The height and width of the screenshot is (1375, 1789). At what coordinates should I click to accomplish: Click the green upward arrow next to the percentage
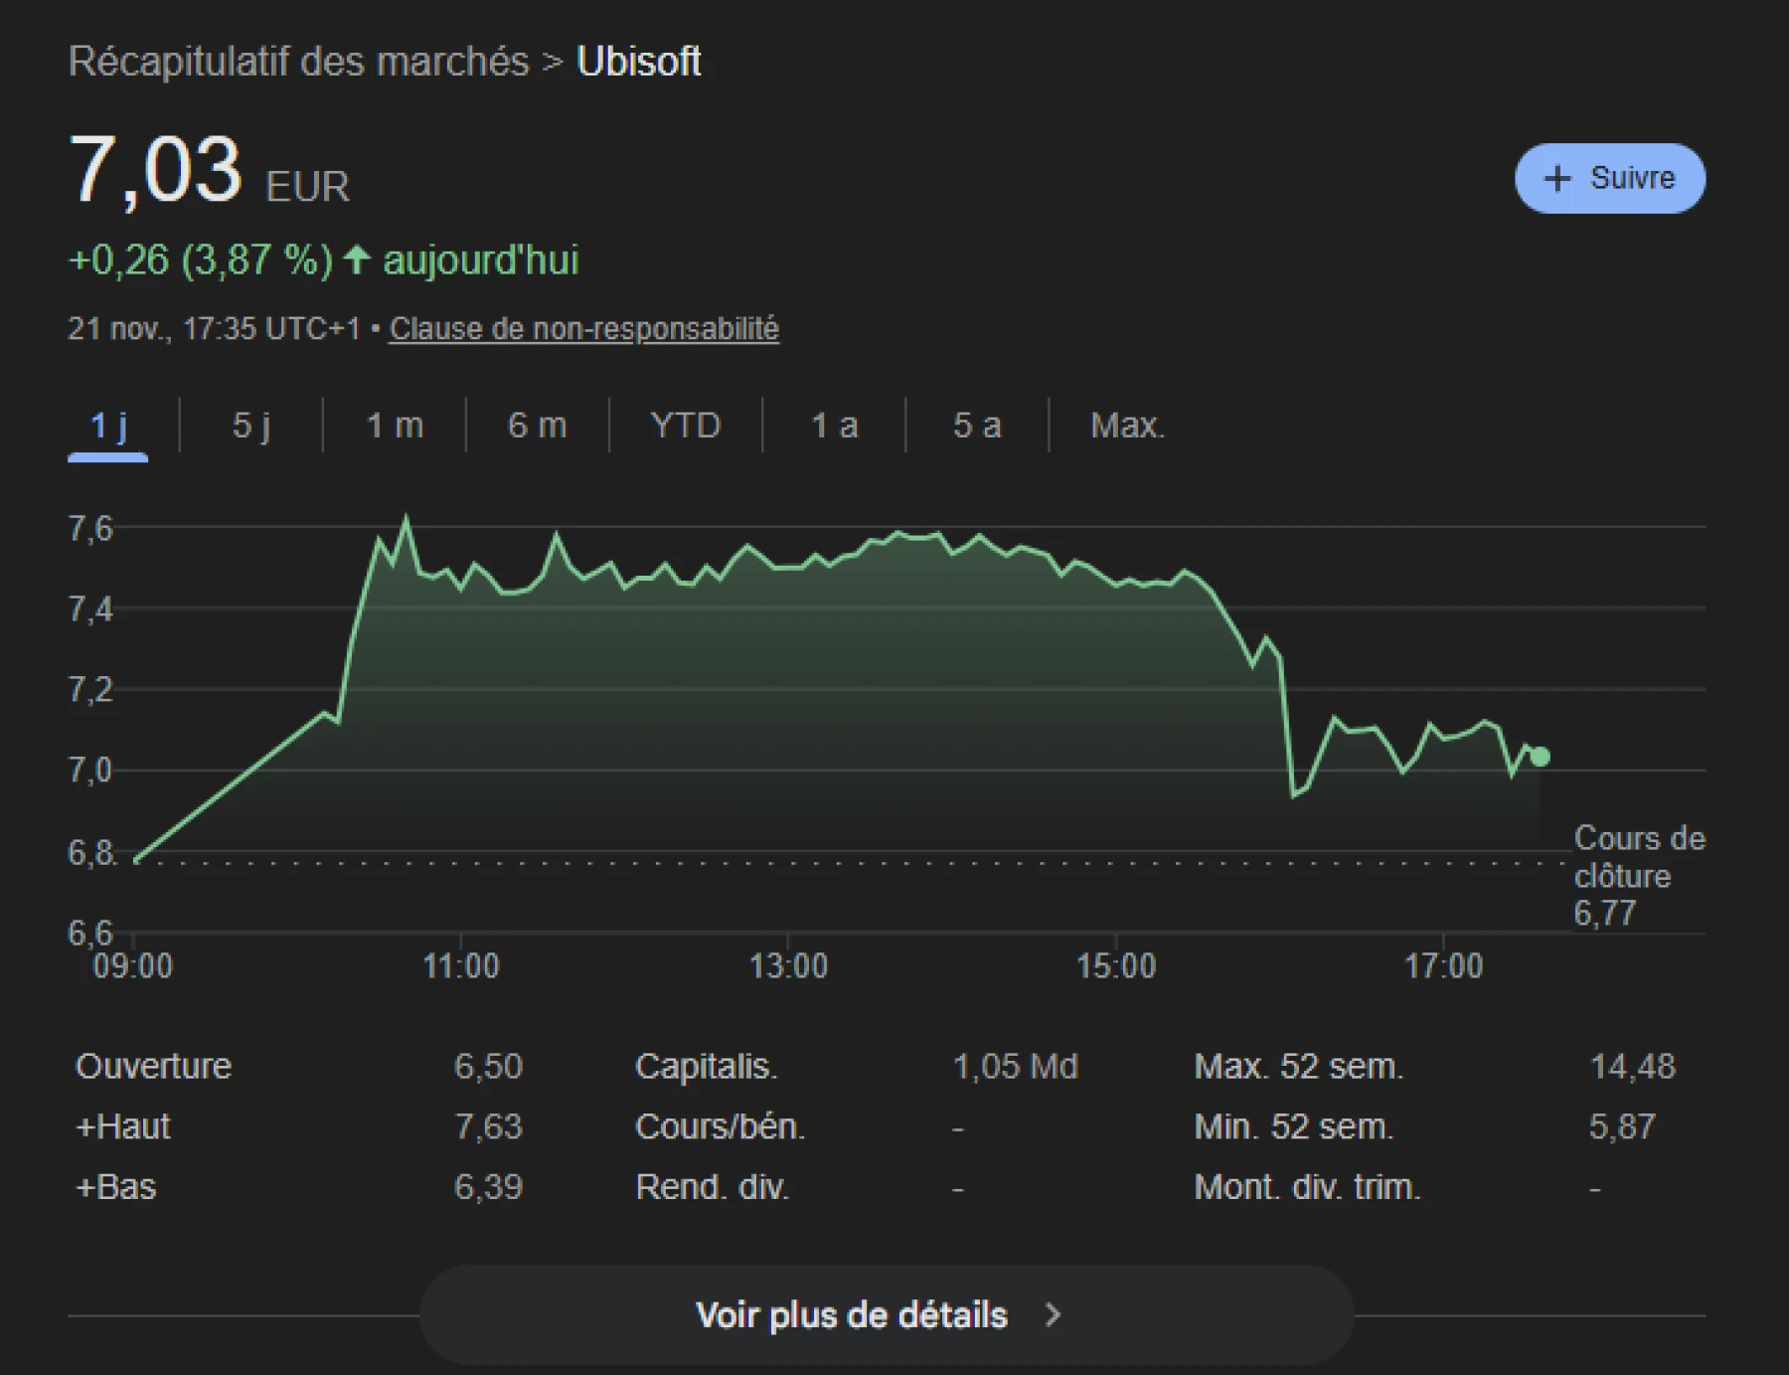tap(356, 260)
